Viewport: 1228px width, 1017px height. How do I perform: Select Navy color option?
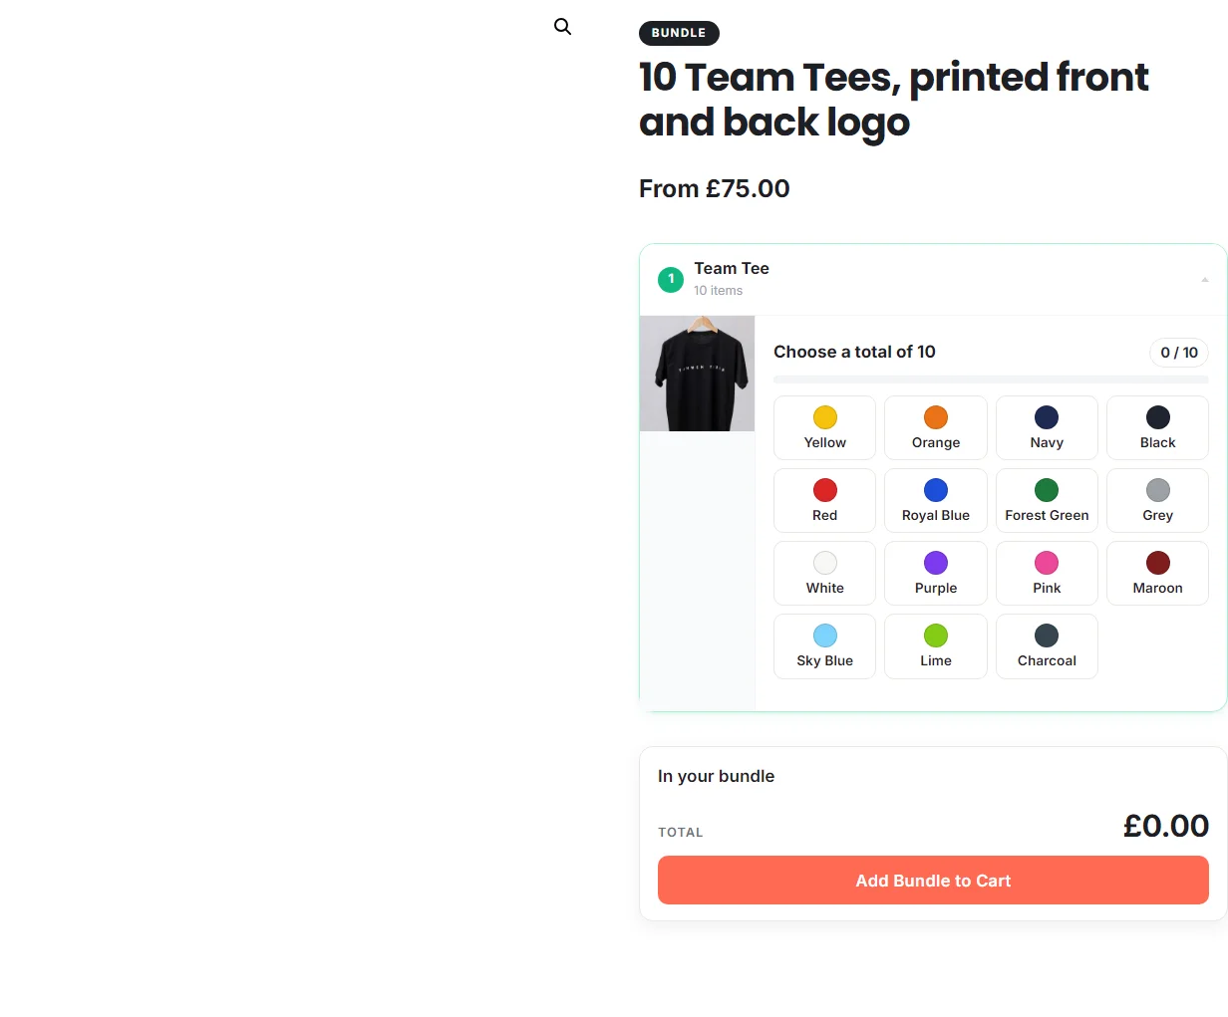(x=1047, y=428)
